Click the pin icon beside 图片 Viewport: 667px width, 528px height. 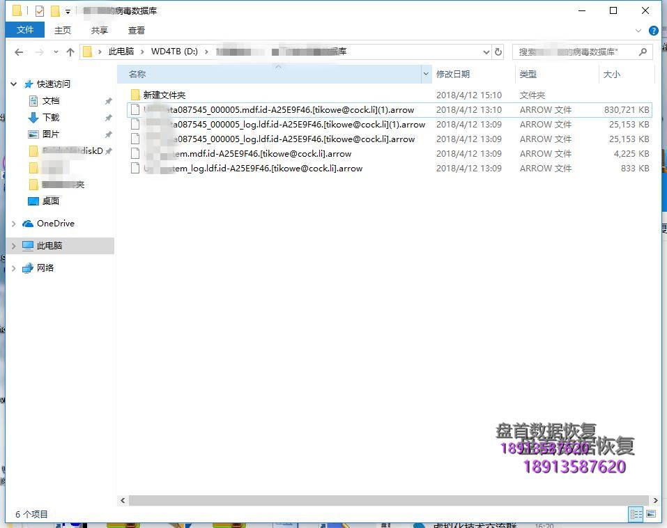pos(109,134)
